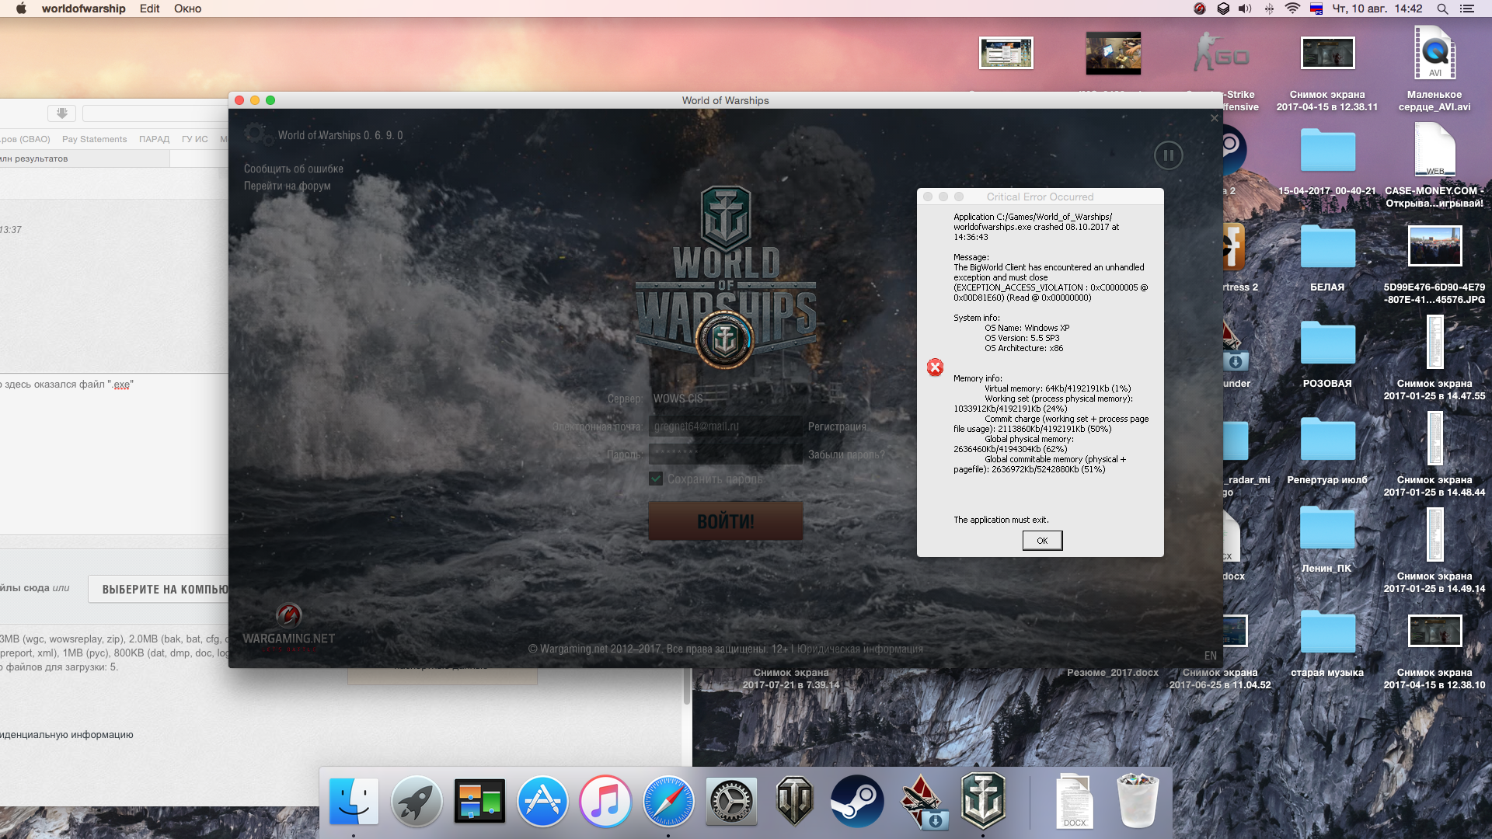Viewport: 1492px width, 839px height.
Task: Click the pause button in the launcher
Action: click(1168, 155)
